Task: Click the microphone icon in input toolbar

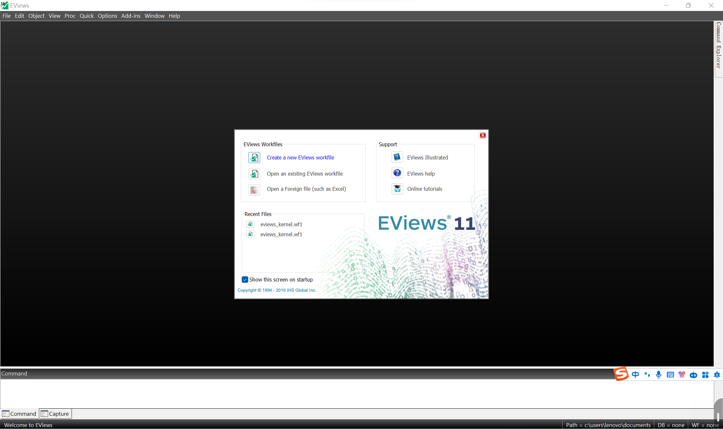Action: tap(658, 375)
